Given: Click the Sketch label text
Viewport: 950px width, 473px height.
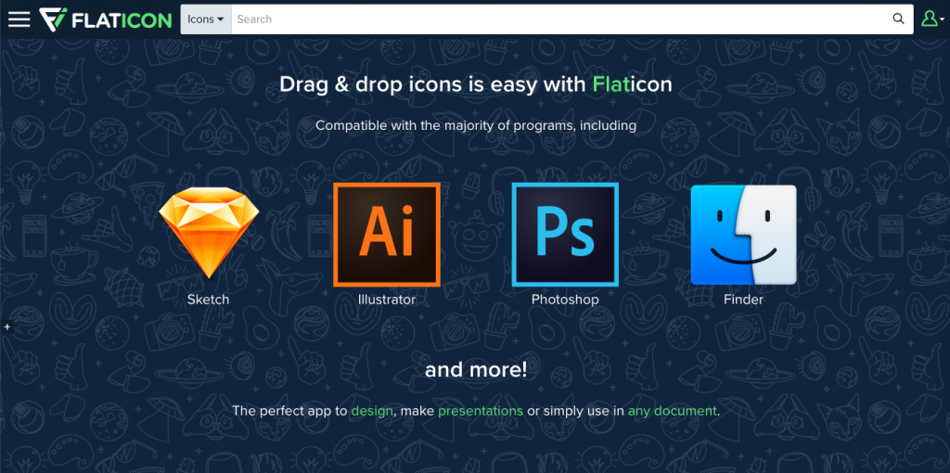Looking at the screenshot, I should 209,300.
